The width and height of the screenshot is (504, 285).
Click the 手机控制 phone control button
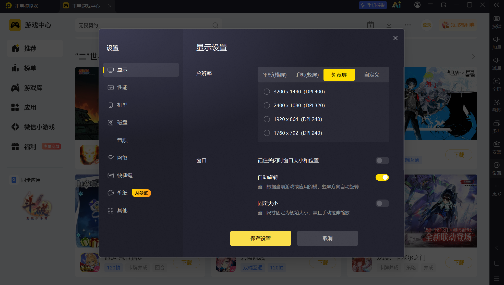pyautogui.click(x=373, y=5)
